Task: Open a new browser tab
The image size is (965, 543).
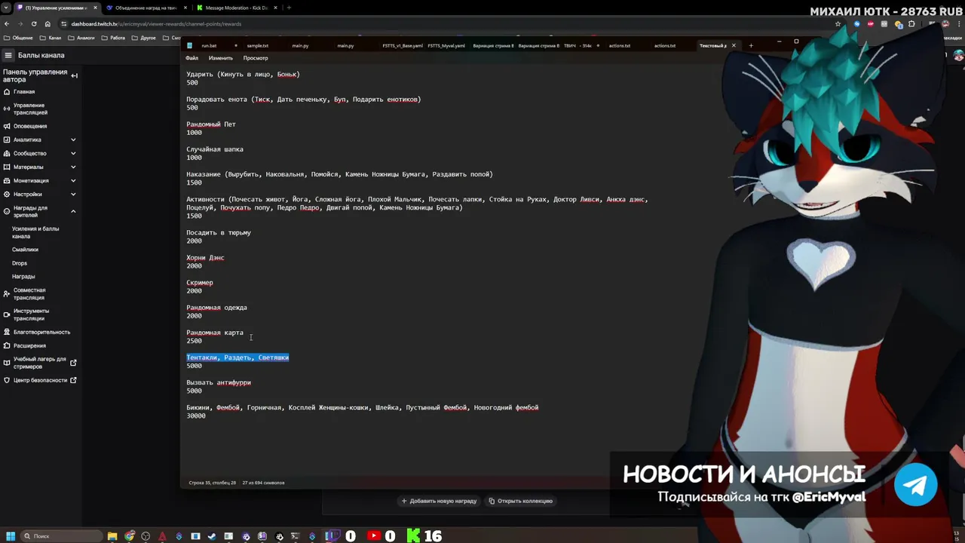Action: [x=289, y=8]
